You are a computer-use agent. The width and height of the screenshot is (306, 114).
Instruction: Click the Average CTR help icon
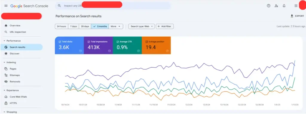point(138,51)
